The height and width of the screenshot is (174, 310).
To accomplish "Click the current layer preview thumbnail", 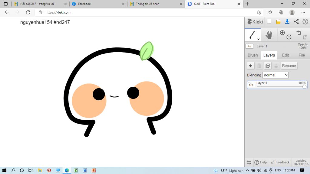I will pos(249,46).
